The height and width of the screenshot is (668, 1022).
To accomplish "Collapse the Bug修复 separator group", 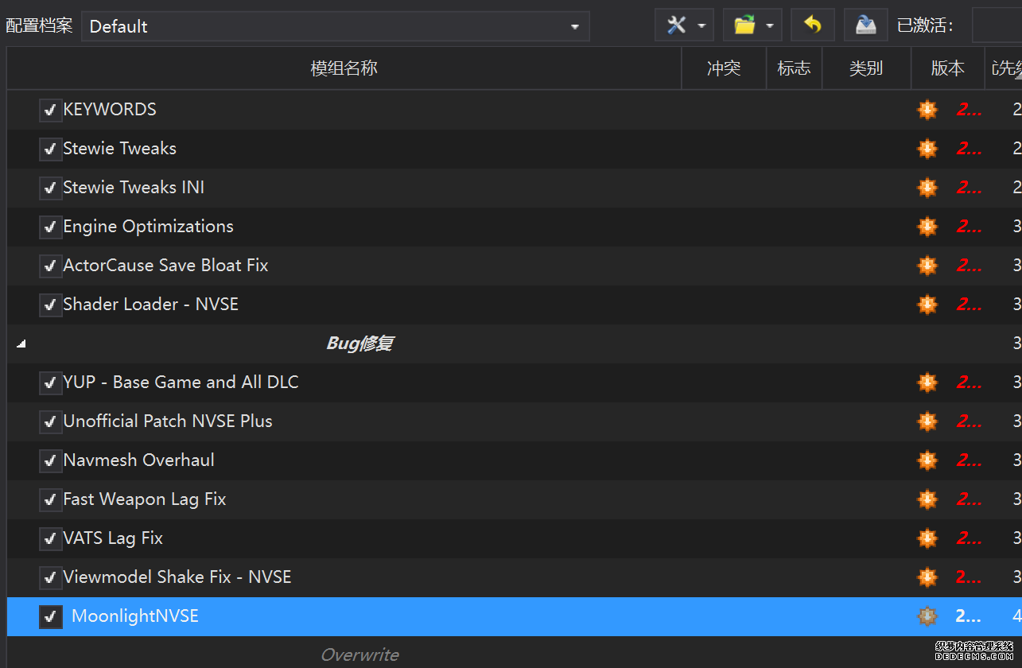I will [x=21, y=344].
